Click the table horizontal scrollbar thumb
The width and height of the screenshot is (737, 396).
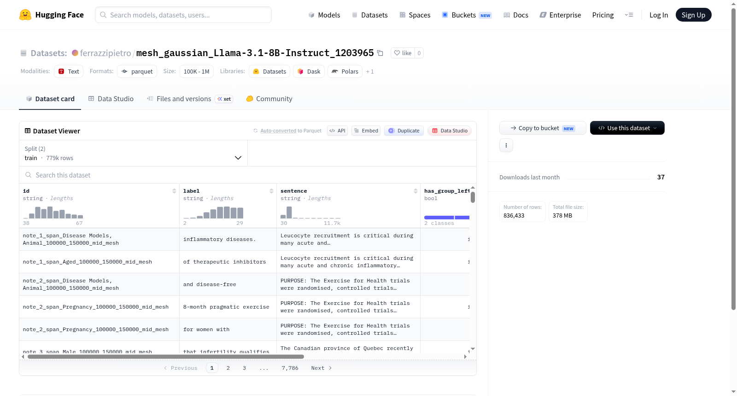point(166,356)
